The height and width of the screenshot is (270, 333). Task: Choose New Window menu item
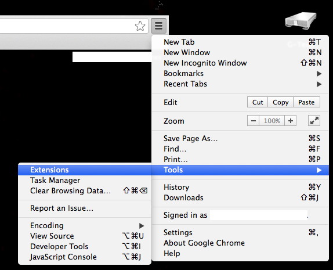(x=240, y=52)
